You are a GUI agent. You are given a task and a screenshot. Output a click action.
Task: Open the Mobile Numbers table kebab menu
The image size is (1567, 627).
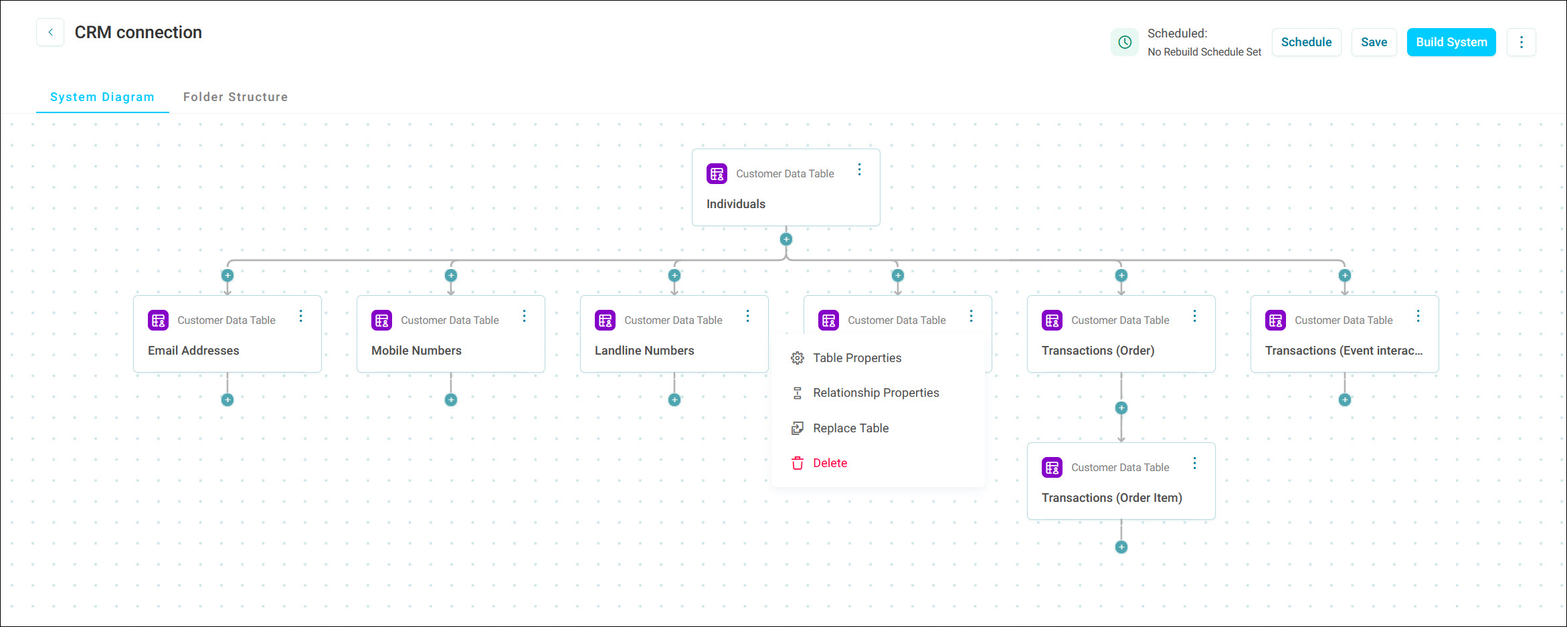[524, 316]
